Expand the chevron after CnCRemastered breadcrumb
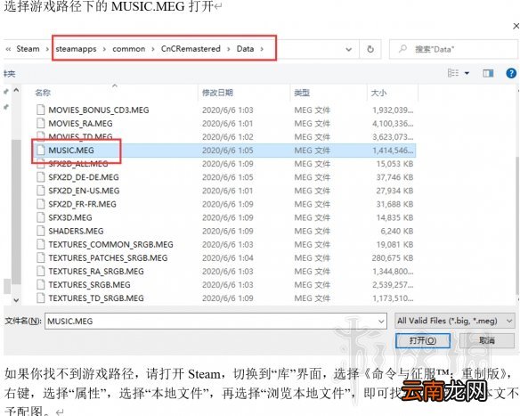 click(x=229, y=49)
